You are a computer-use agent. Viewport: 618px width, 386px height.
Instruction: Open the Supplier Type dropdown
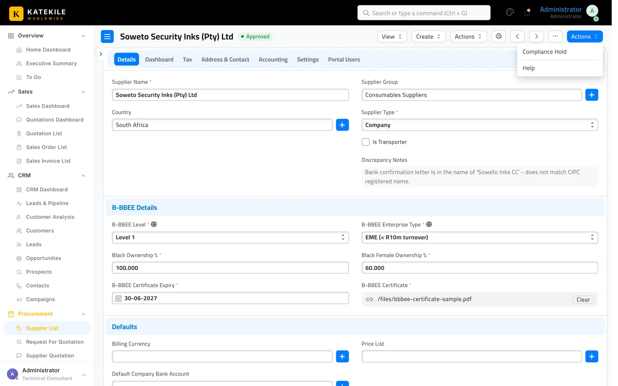480,125
